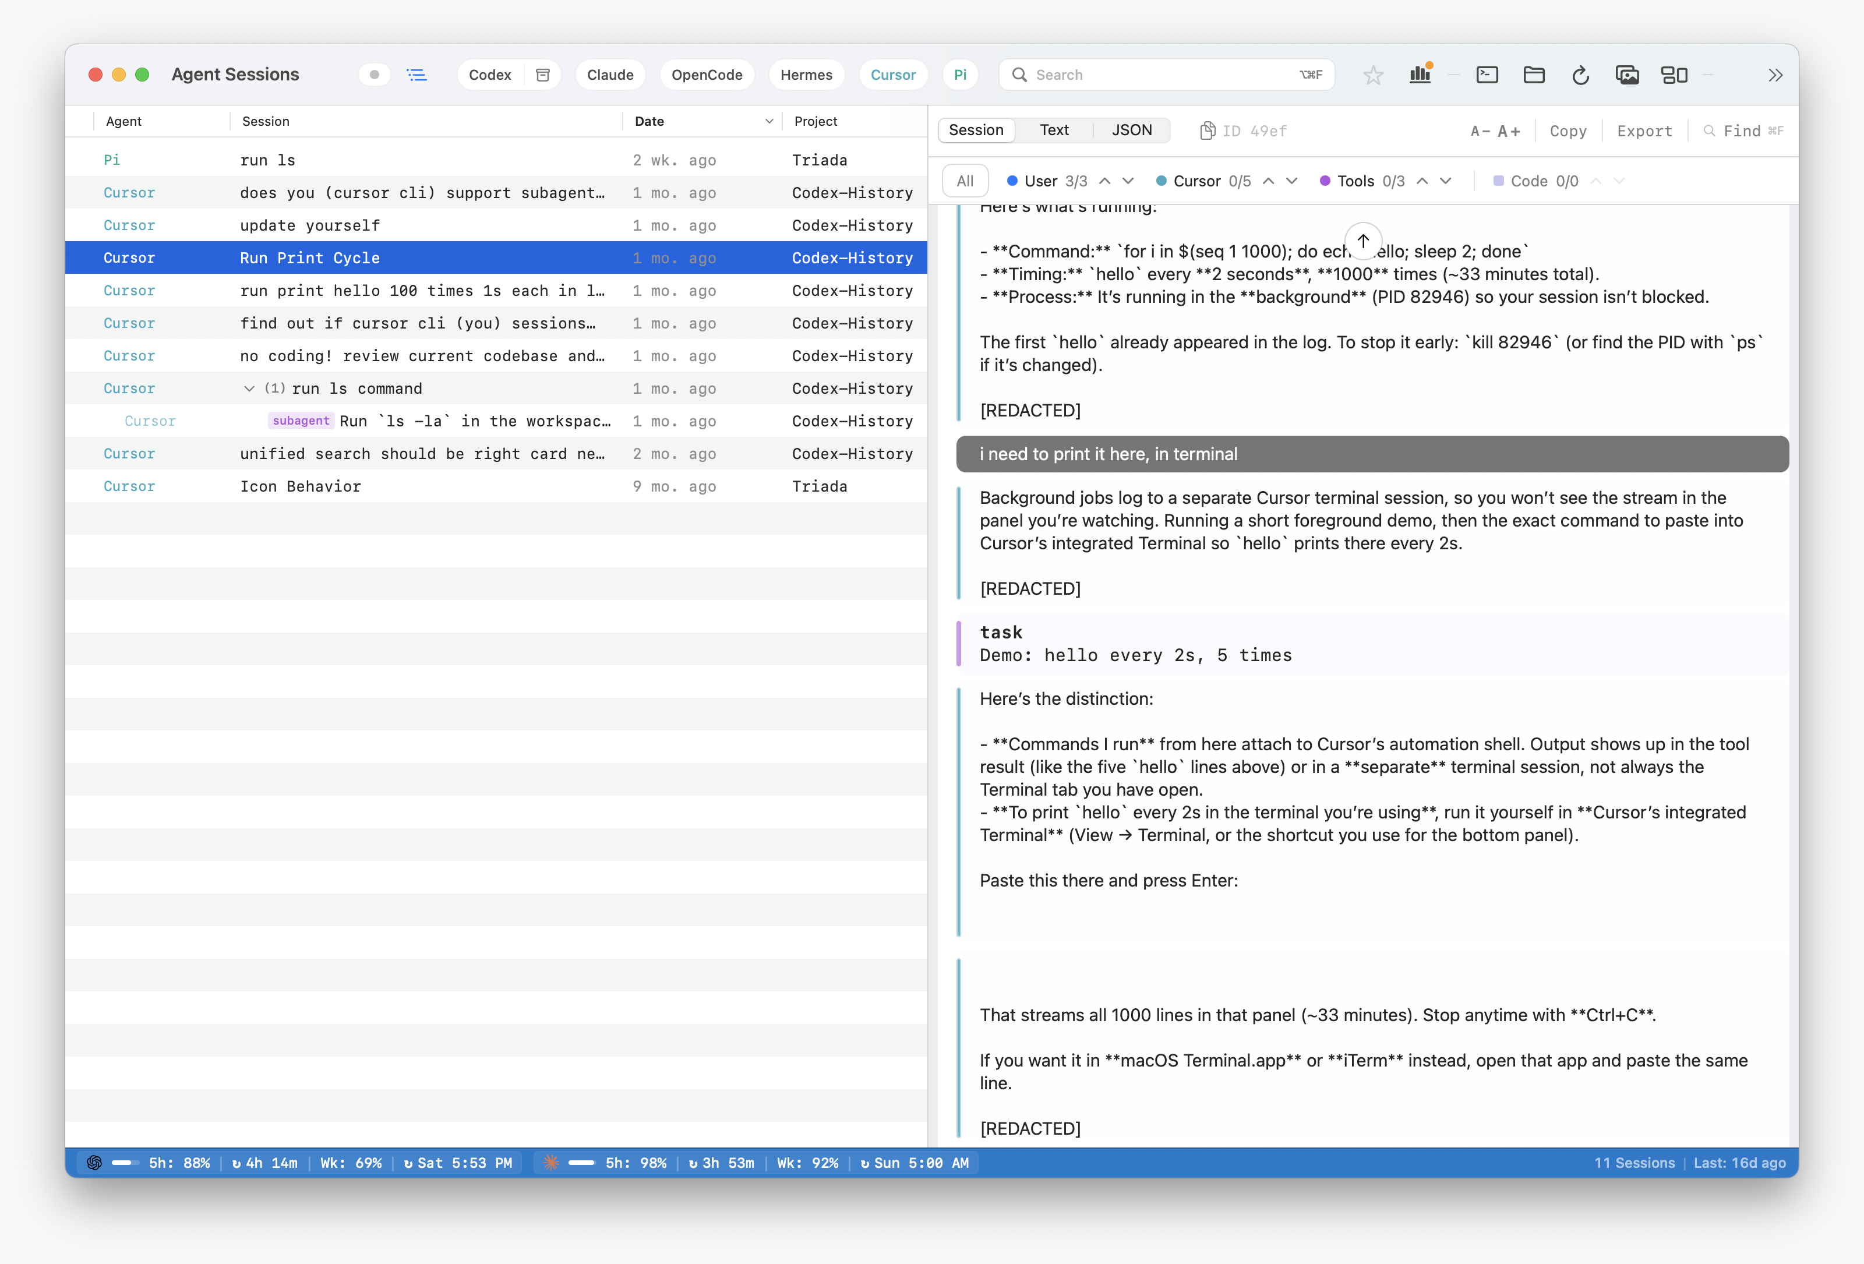This screenshot has width=1864, height=1264.
Task: Click the Claude sunburst icon in the status bar
Action: click(x=550, y=1163)
